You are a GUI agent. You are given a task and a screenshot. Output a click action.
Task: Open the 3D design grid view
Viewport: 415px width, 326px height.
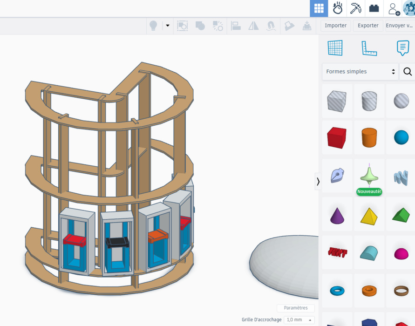point(319,8)
